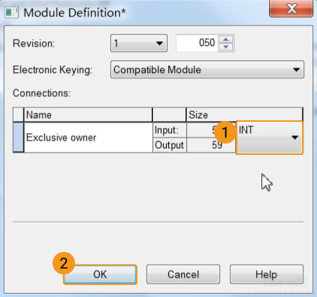Expand the Electronic Keying Compatible Module dropdown
This screenshot has height=297, width=317.
click(207, 70)
